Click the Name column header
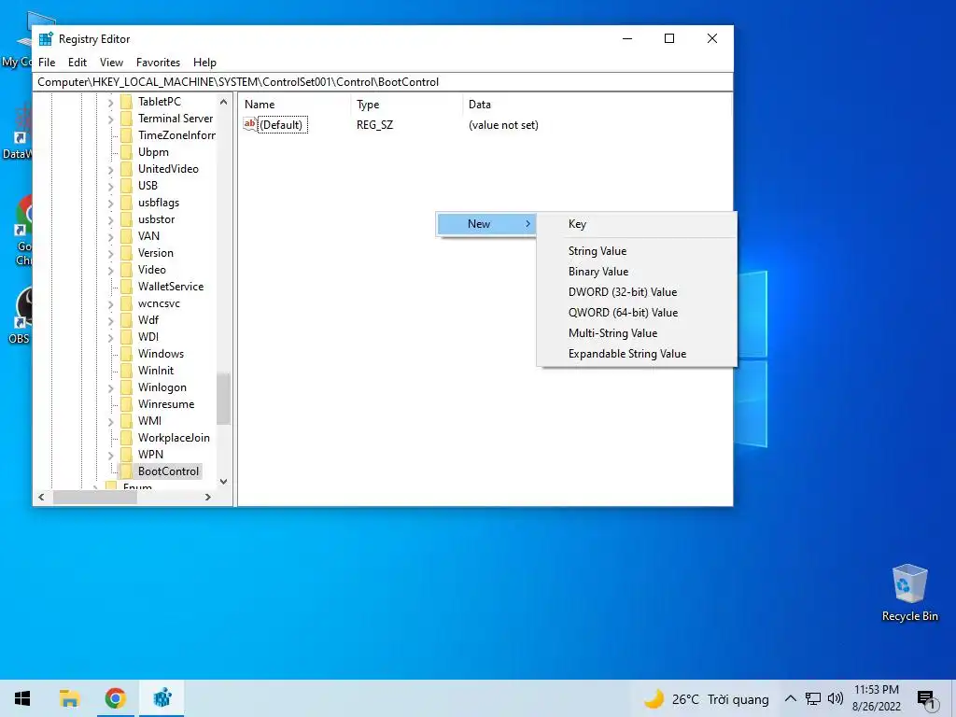Screen dimensions: 956x717 [x=294, y=105]
